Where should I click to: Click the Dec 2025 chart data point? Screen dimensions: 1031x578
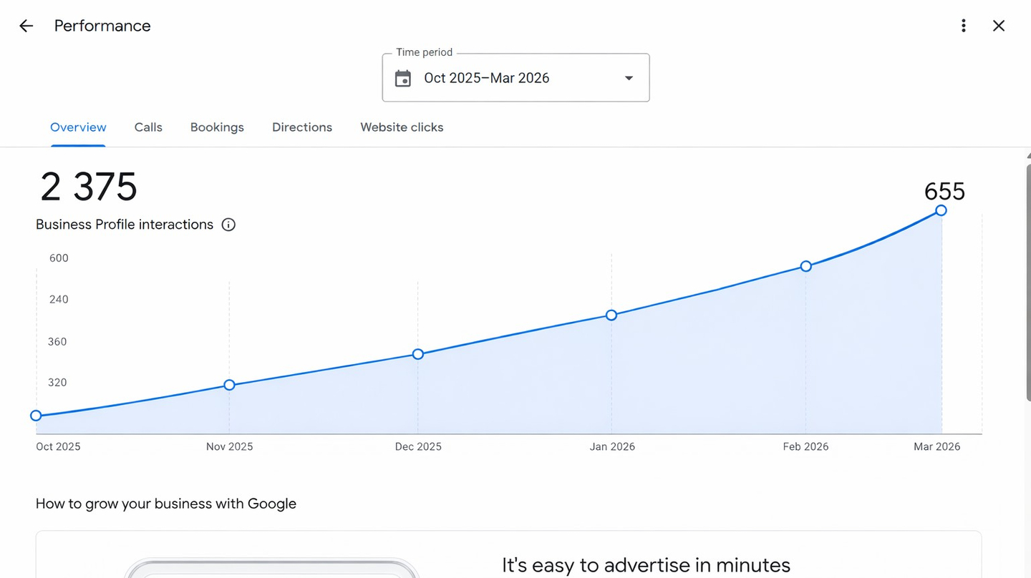click(x=418, y=354)
